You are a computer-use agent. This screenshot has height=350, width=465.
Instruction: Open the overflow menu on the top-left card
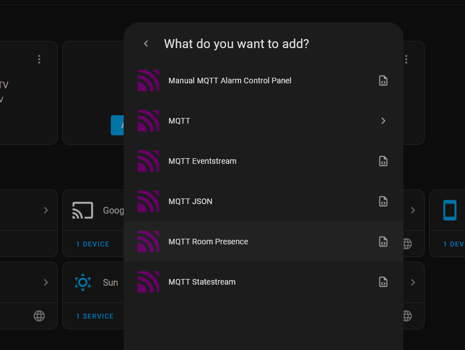[39, 58]
